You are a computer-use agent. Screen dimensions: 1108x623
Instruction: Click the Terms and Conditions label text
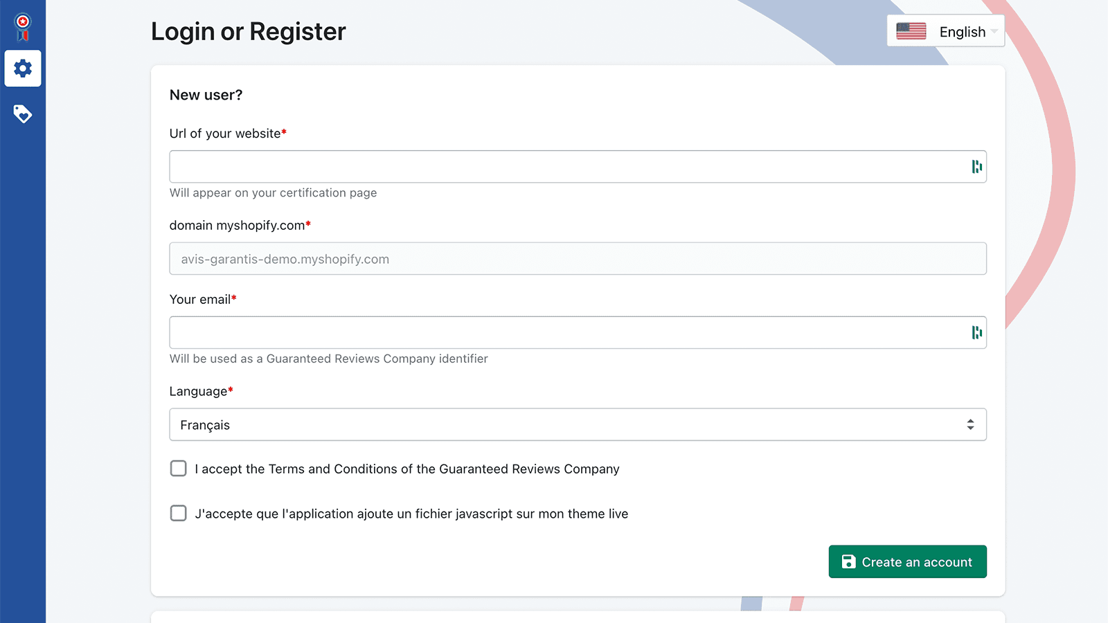point(407,469)
